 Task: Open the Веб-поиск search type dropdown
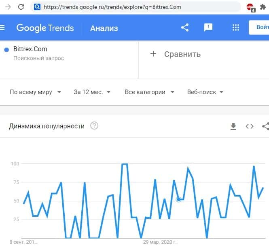coord(205,92)
